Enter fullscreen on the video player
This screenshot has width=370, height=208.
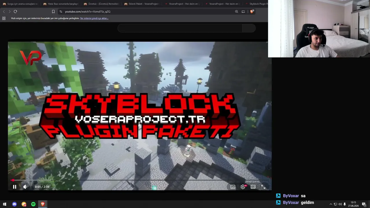tap(263, 187)
